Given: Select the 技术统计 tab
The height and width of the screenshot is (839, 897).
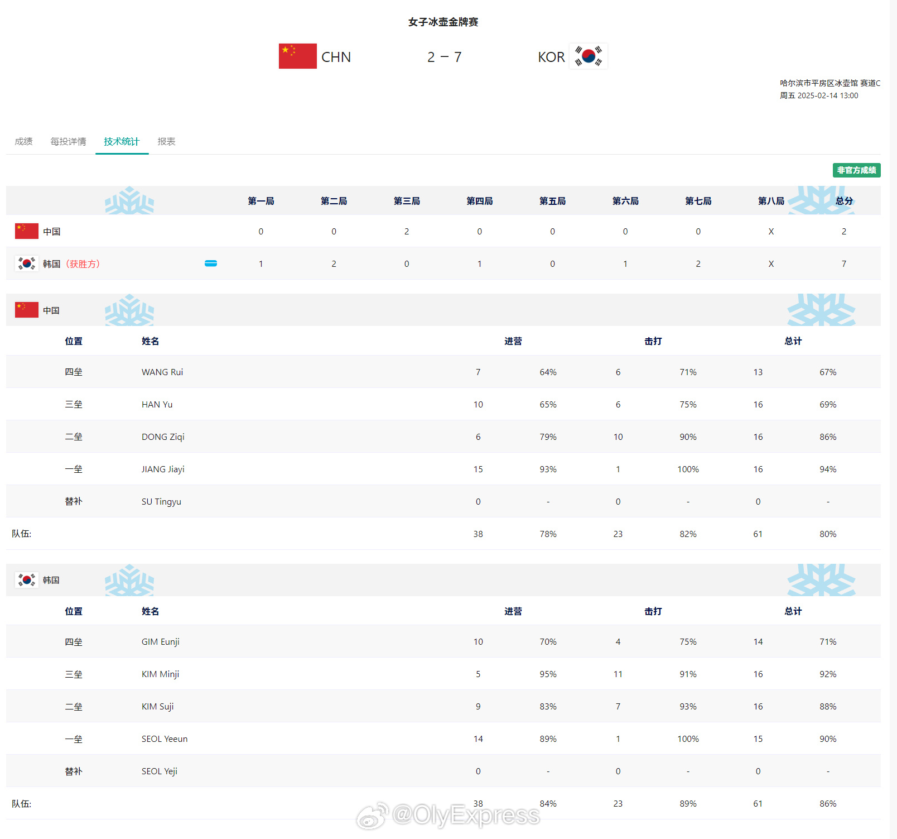Looking at the screenshot, I should tap(122, 141).
